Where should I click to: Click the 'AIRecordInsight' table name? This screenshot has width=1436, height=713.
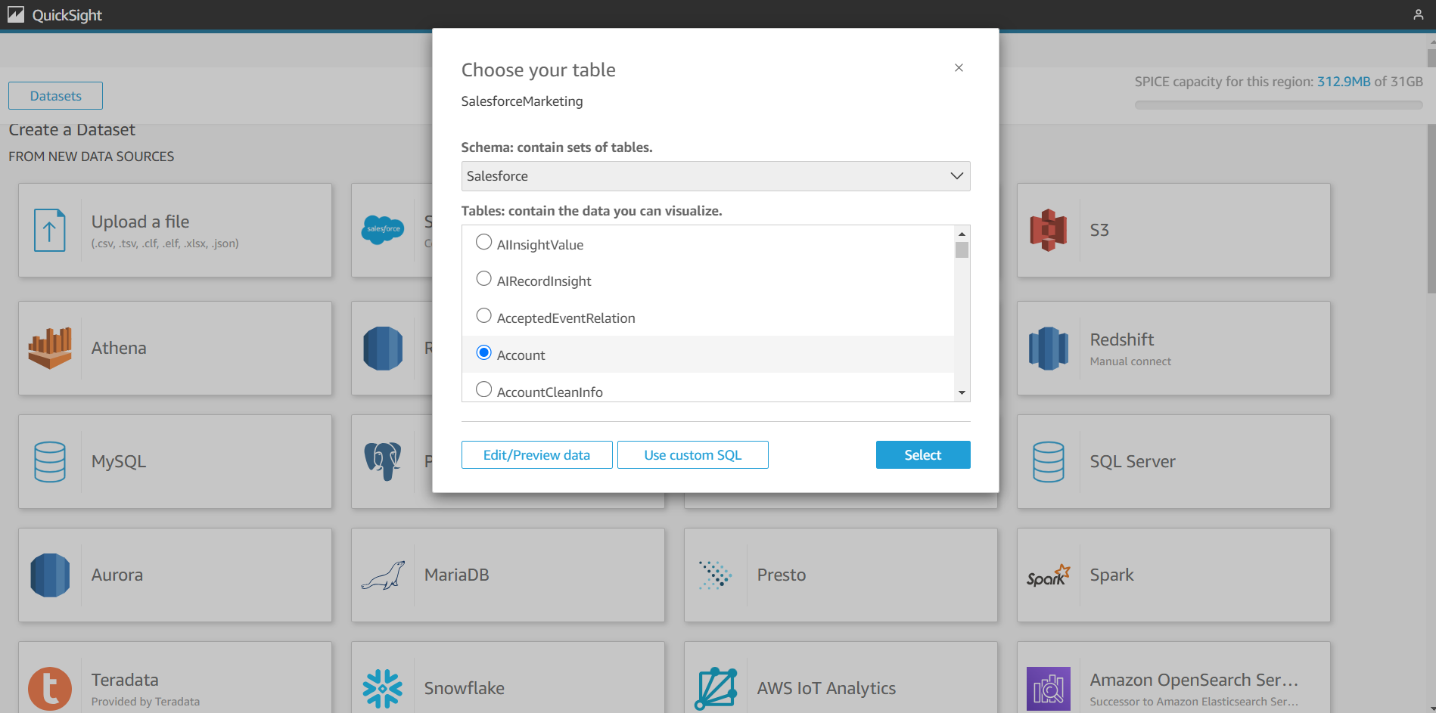pos(544,281)
